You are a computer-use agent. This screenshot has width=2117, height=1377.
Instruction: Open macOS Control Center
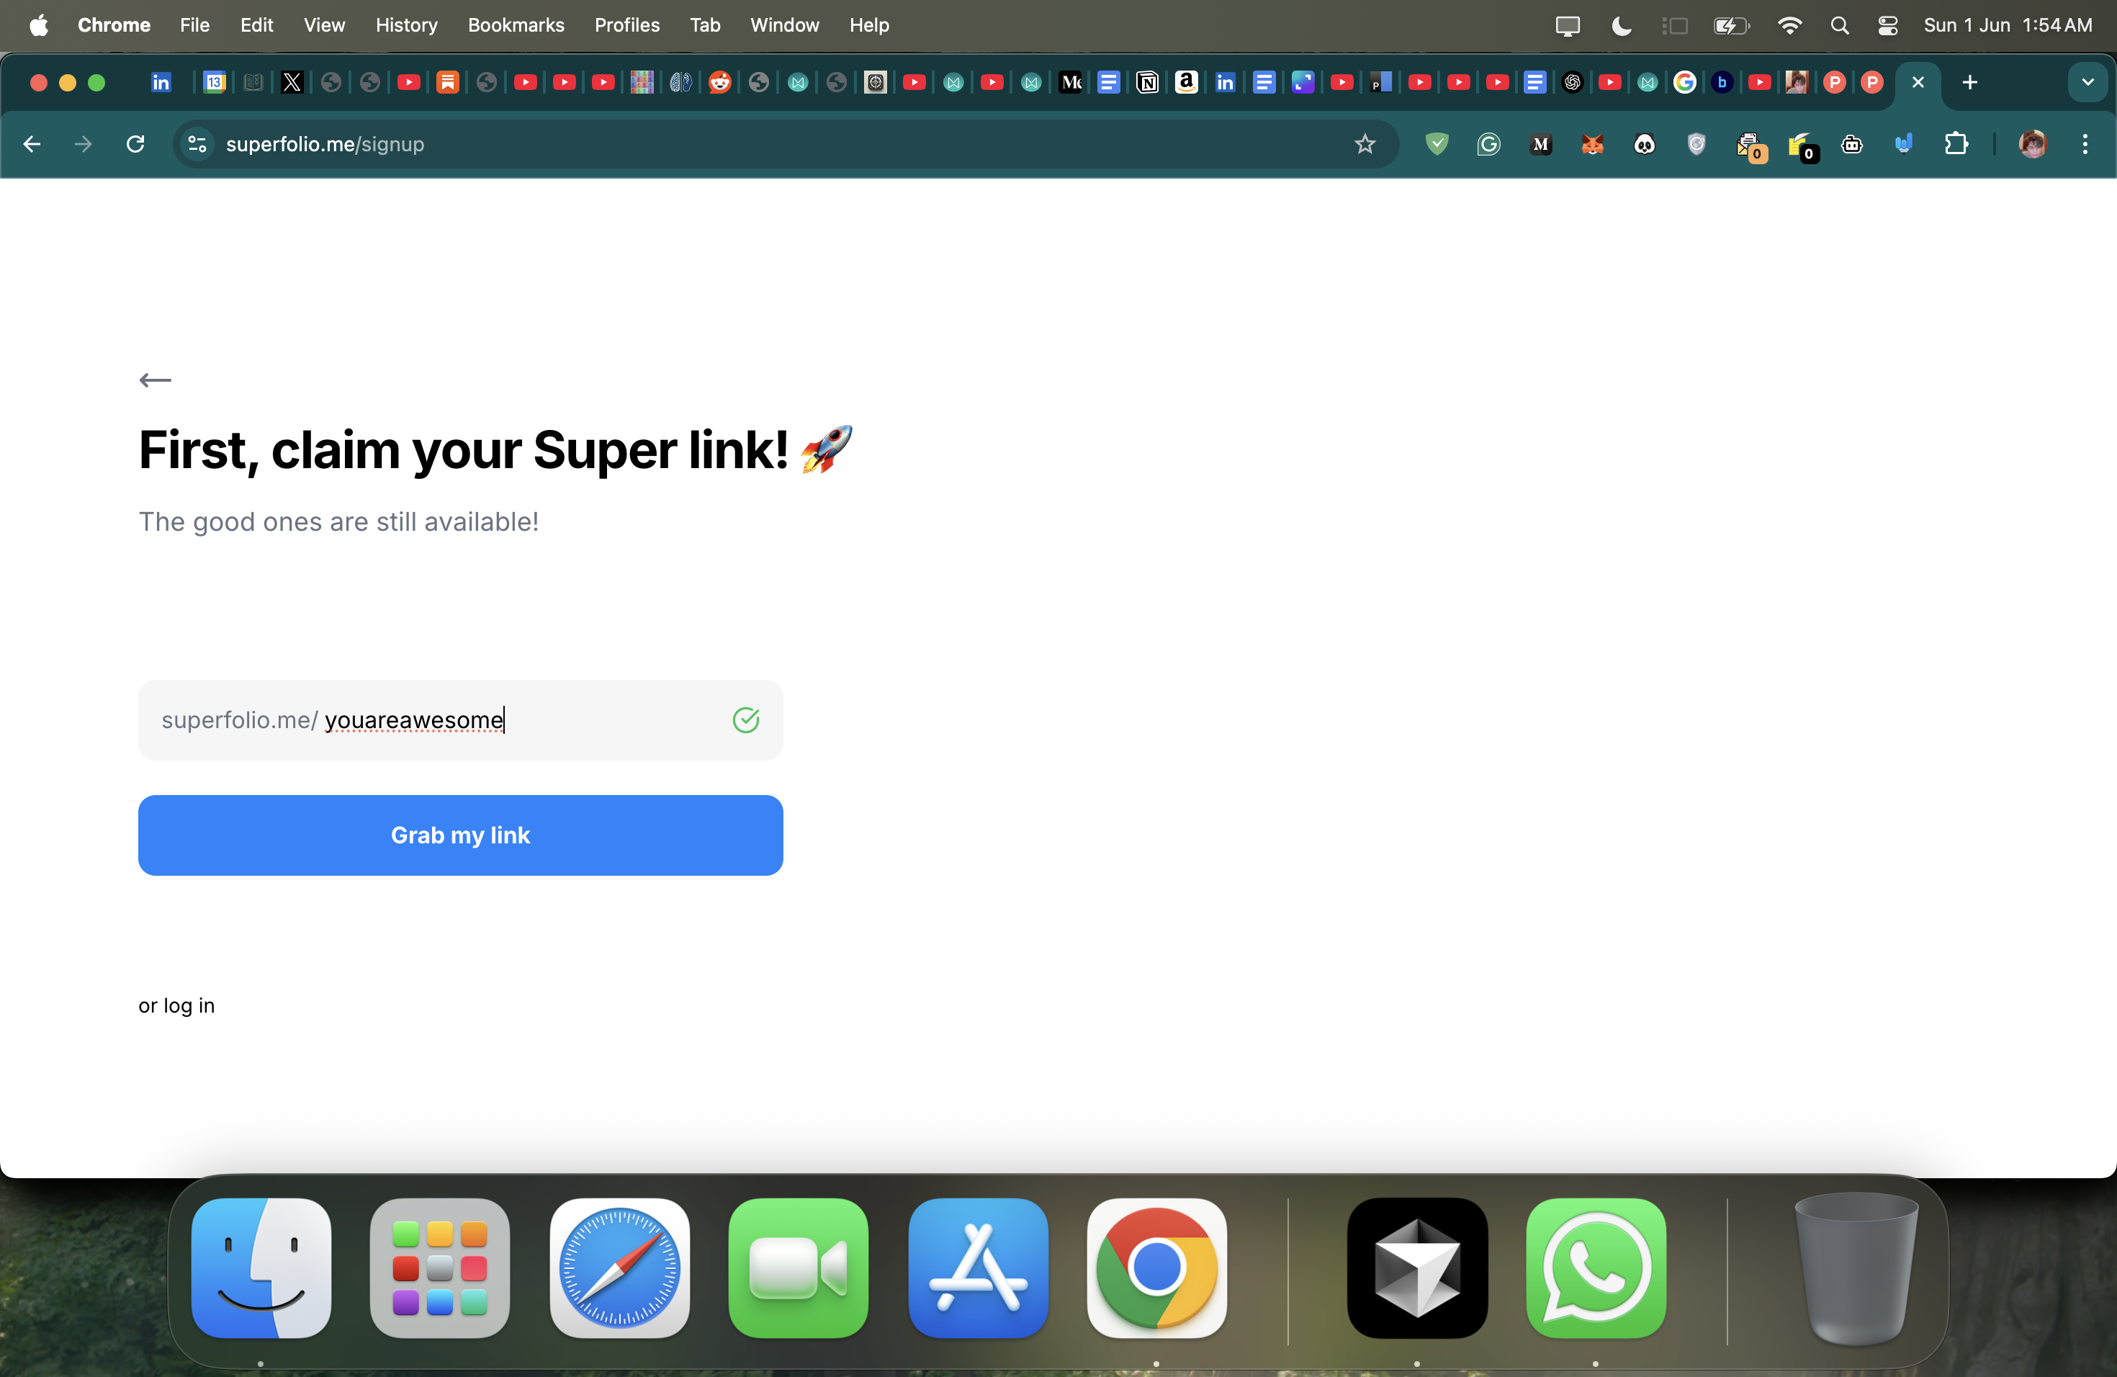pos(1887,26)
